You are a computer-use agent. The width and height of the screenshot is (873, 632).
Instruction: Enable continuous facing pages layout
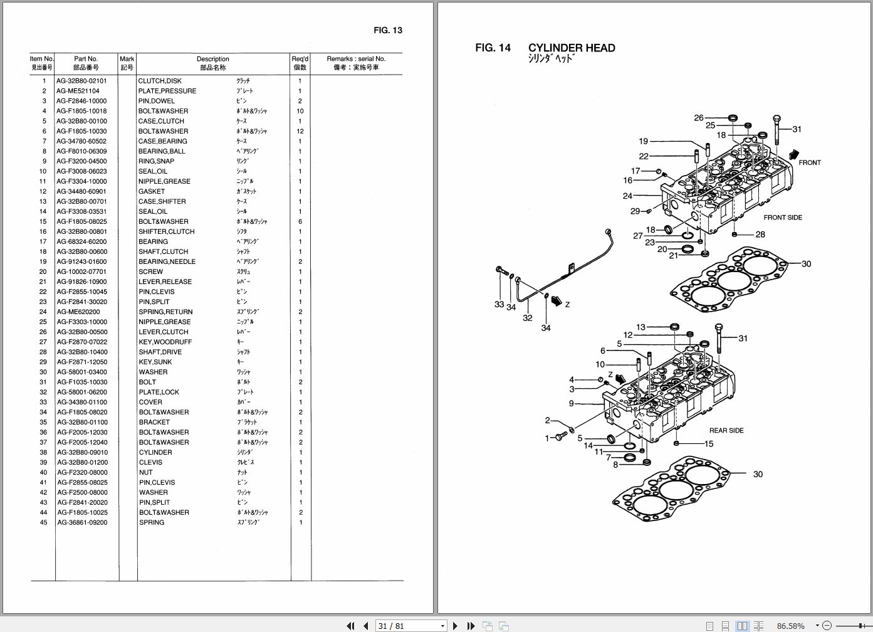click(x=759, y=626)
